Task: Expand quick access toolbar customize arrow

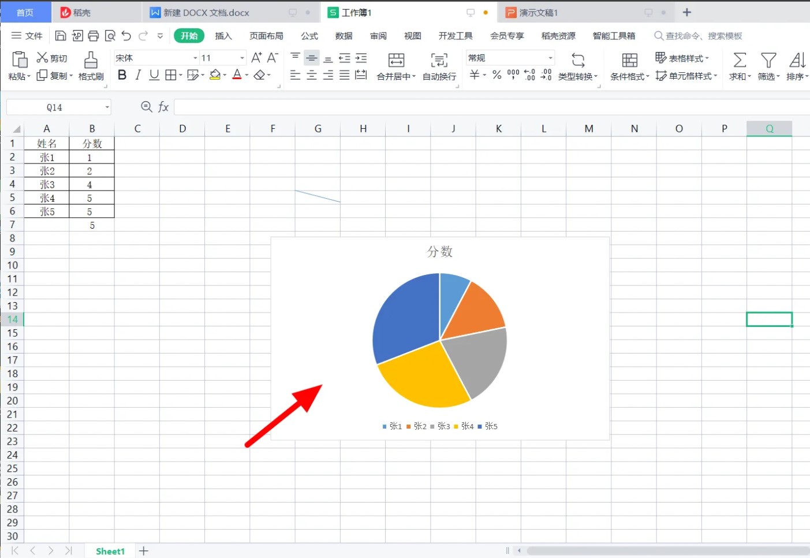Action: 160,36
